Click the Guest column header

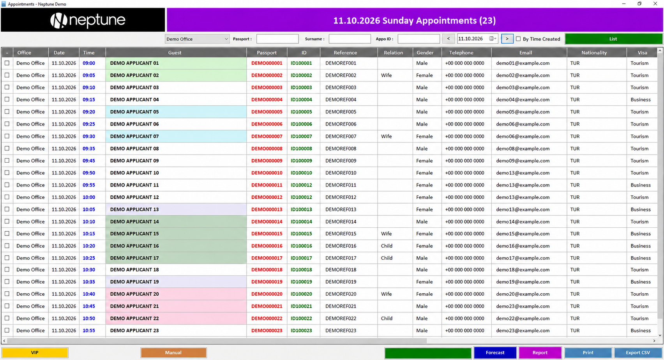[x=175, y=53]
